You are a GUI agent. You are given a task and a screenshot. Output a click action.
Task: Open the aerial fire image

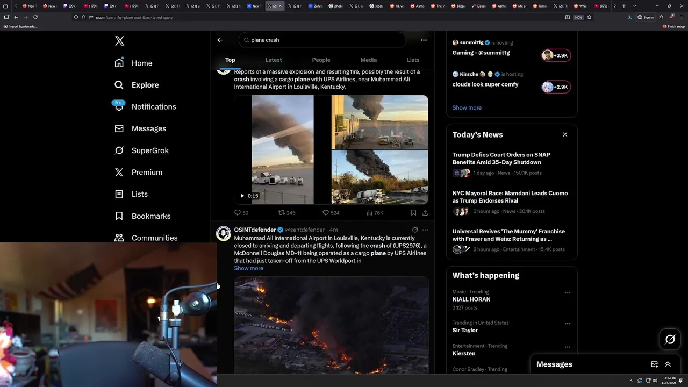coord(331,325)
